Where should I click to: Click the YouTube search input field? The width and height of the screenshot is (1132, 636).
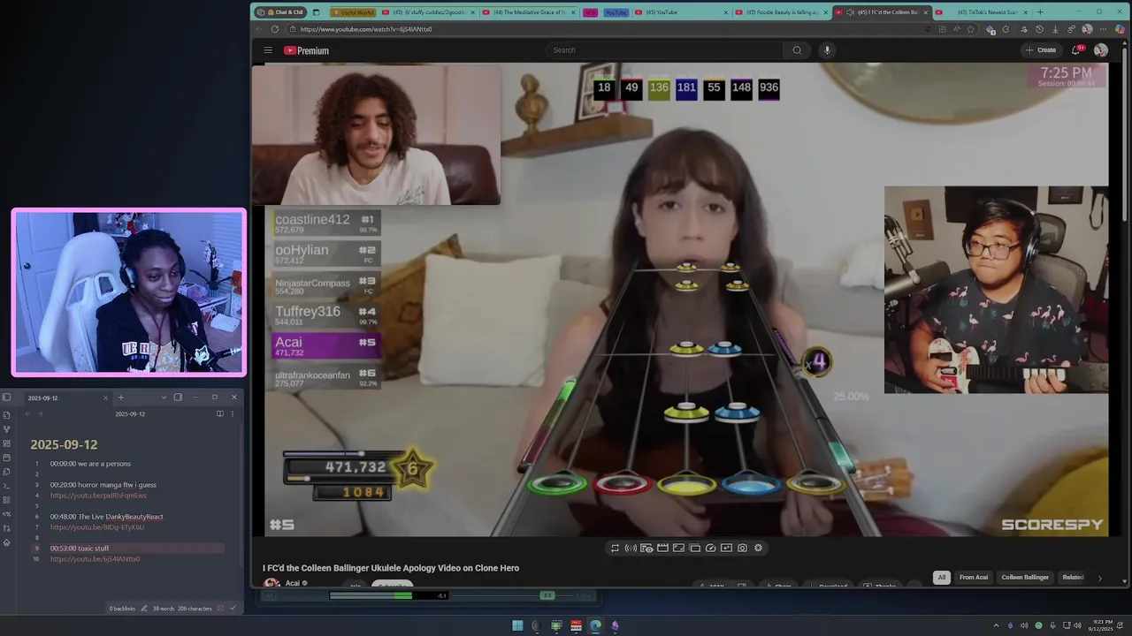click(665, 50)
